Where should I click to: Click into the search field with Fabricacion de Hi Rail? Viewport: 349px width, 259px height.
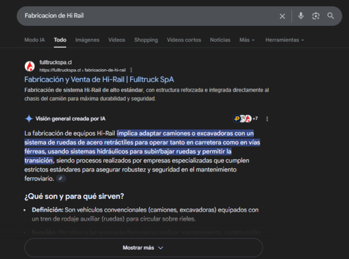point(150,16)
